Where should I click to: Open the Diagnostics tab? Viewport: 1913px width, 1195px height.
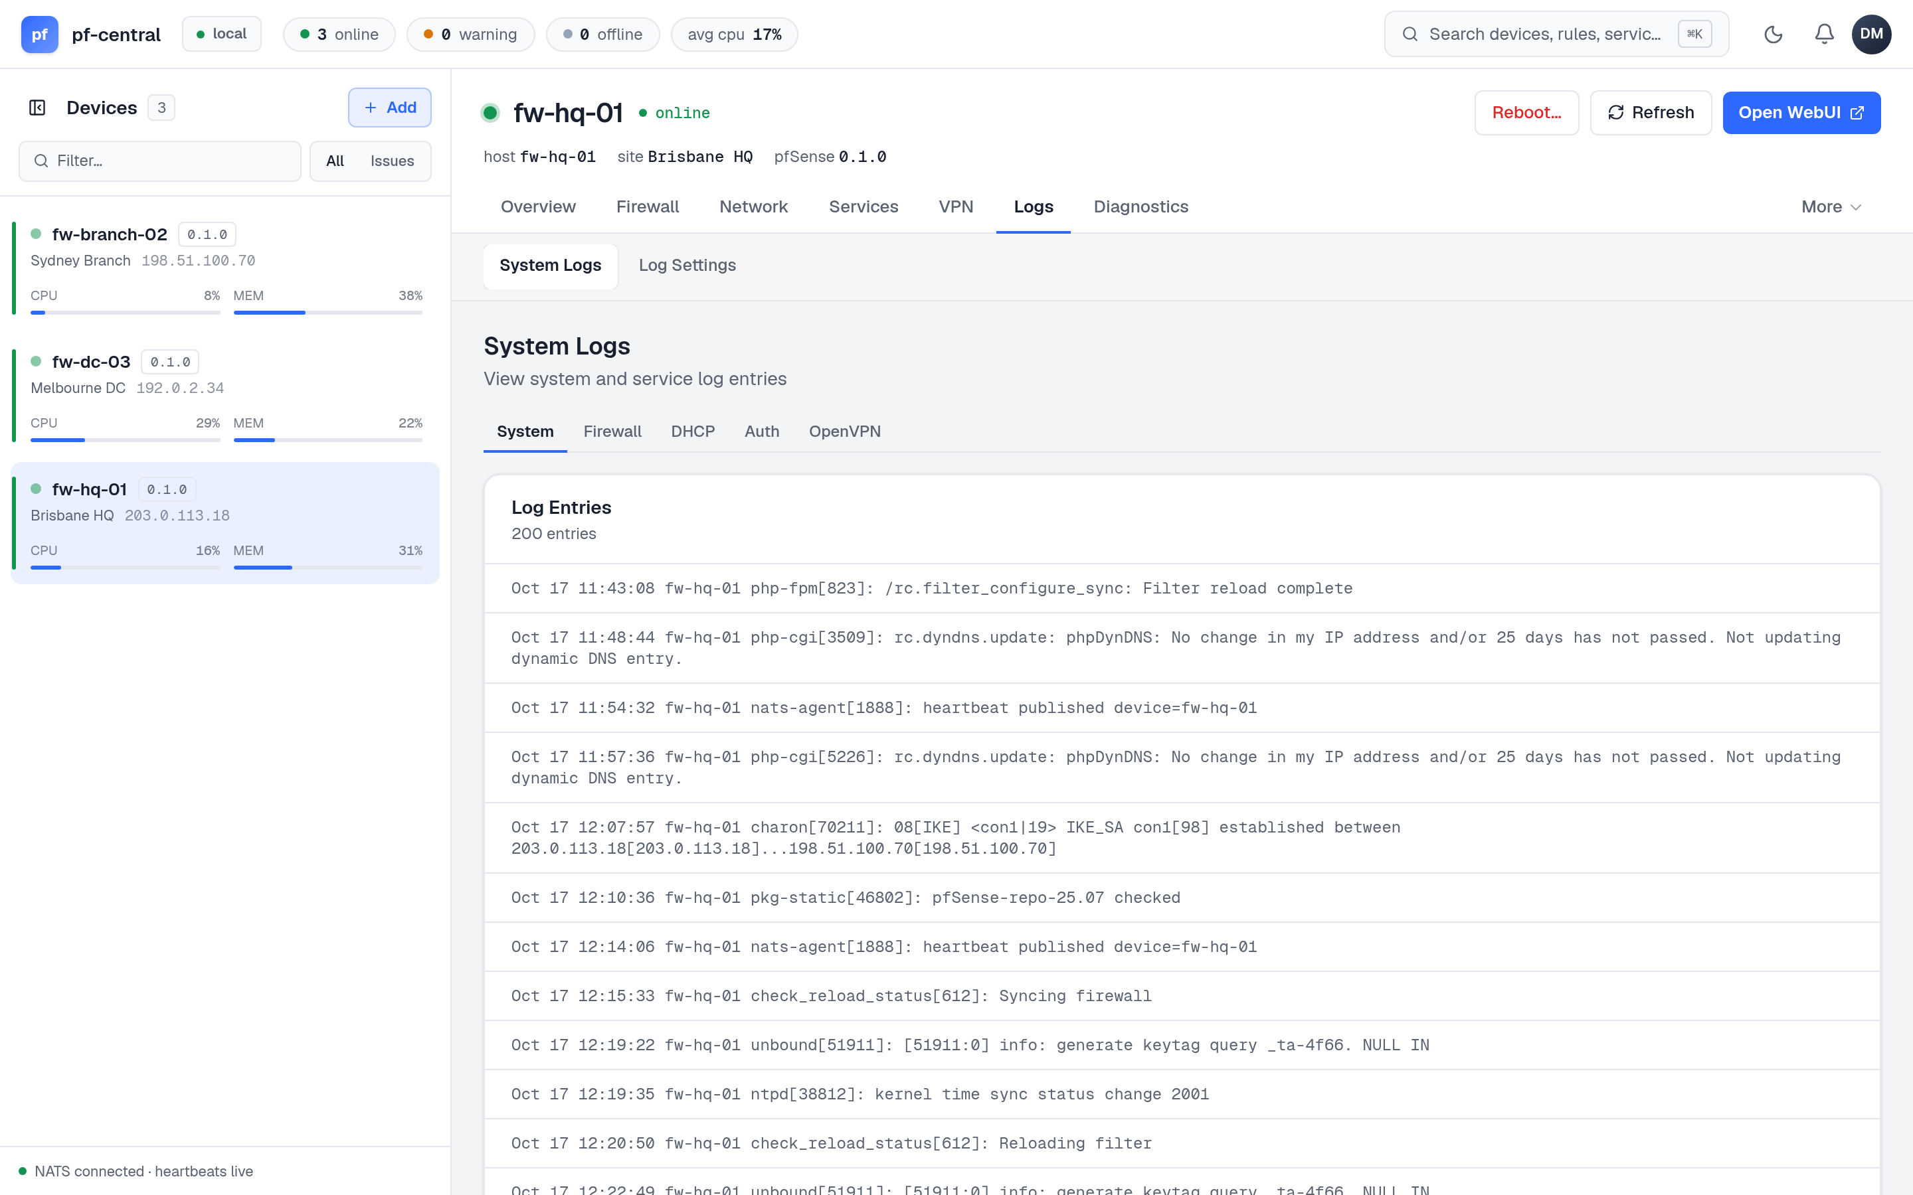1140,206
